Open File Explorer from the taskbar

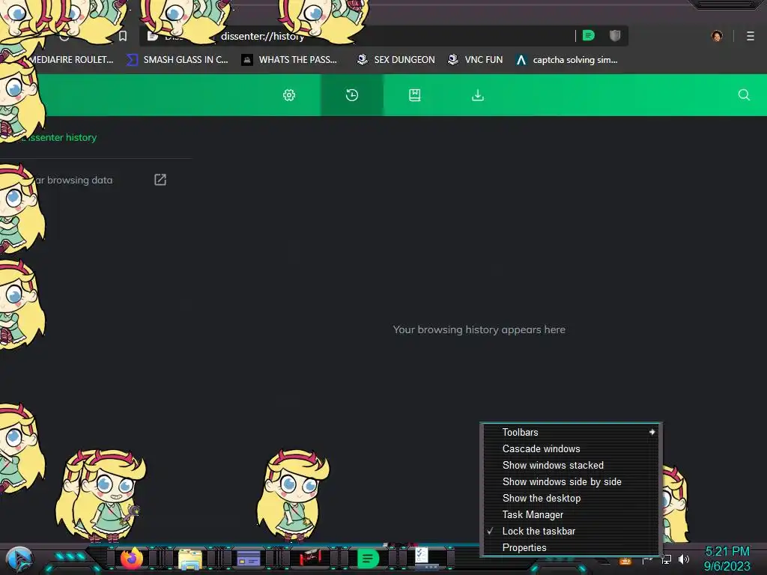tap(190, 559)
